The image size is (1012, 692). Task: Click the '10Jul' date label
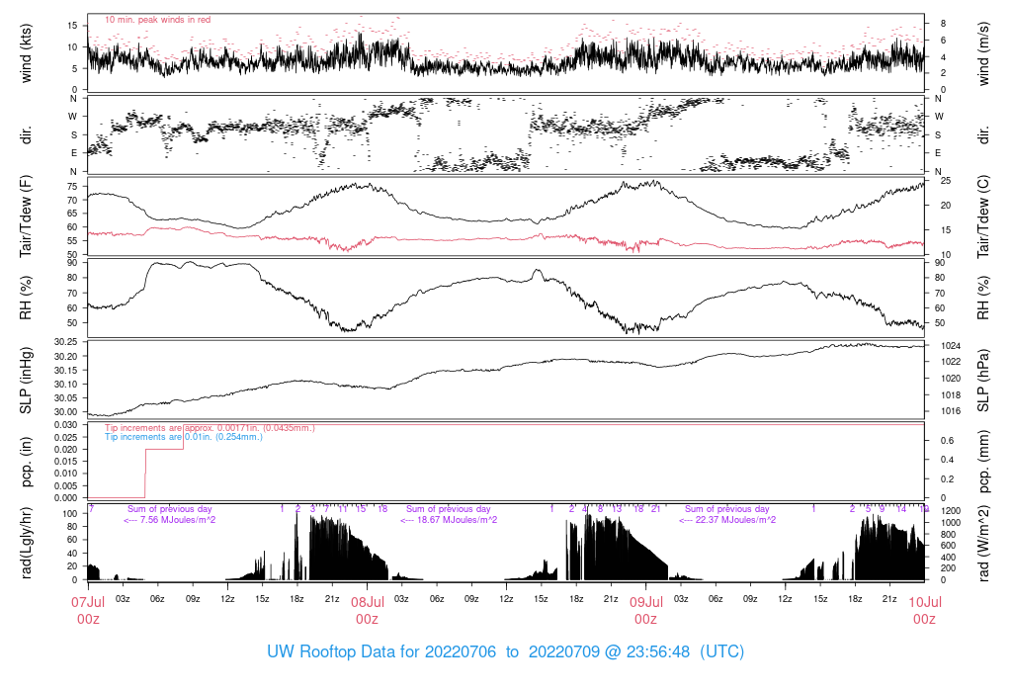click(x=925, y=602)
